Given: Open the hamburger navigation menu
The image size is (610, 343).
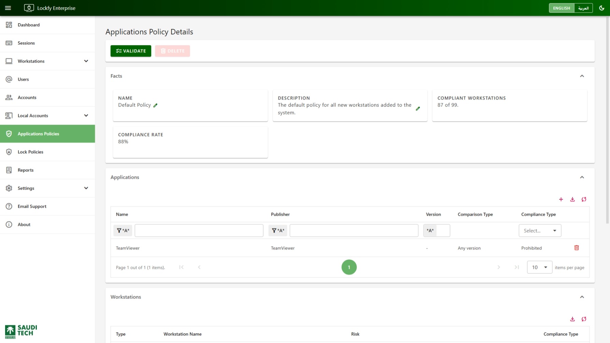Looking at the screenshot, I should pyautogui.click(x=8, y=8).
